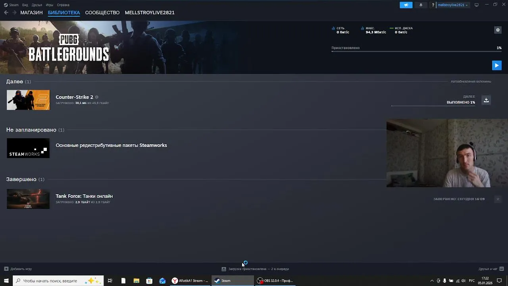
Task: Go forward with the right arrow
Action: (x=15, y=13)
